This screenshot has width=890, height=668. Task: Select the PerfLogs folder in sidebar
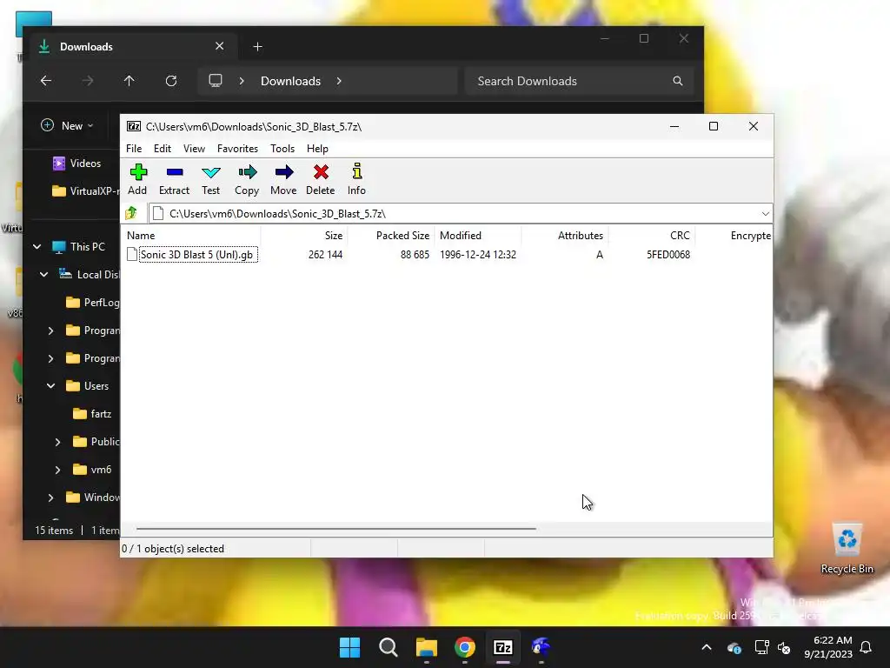(92, 302)
